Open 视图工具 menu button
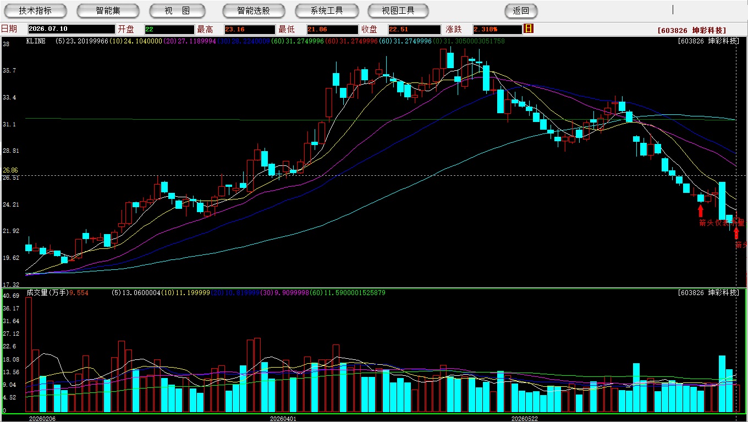This screenshot has width=748, height=422. click(398, 10)
